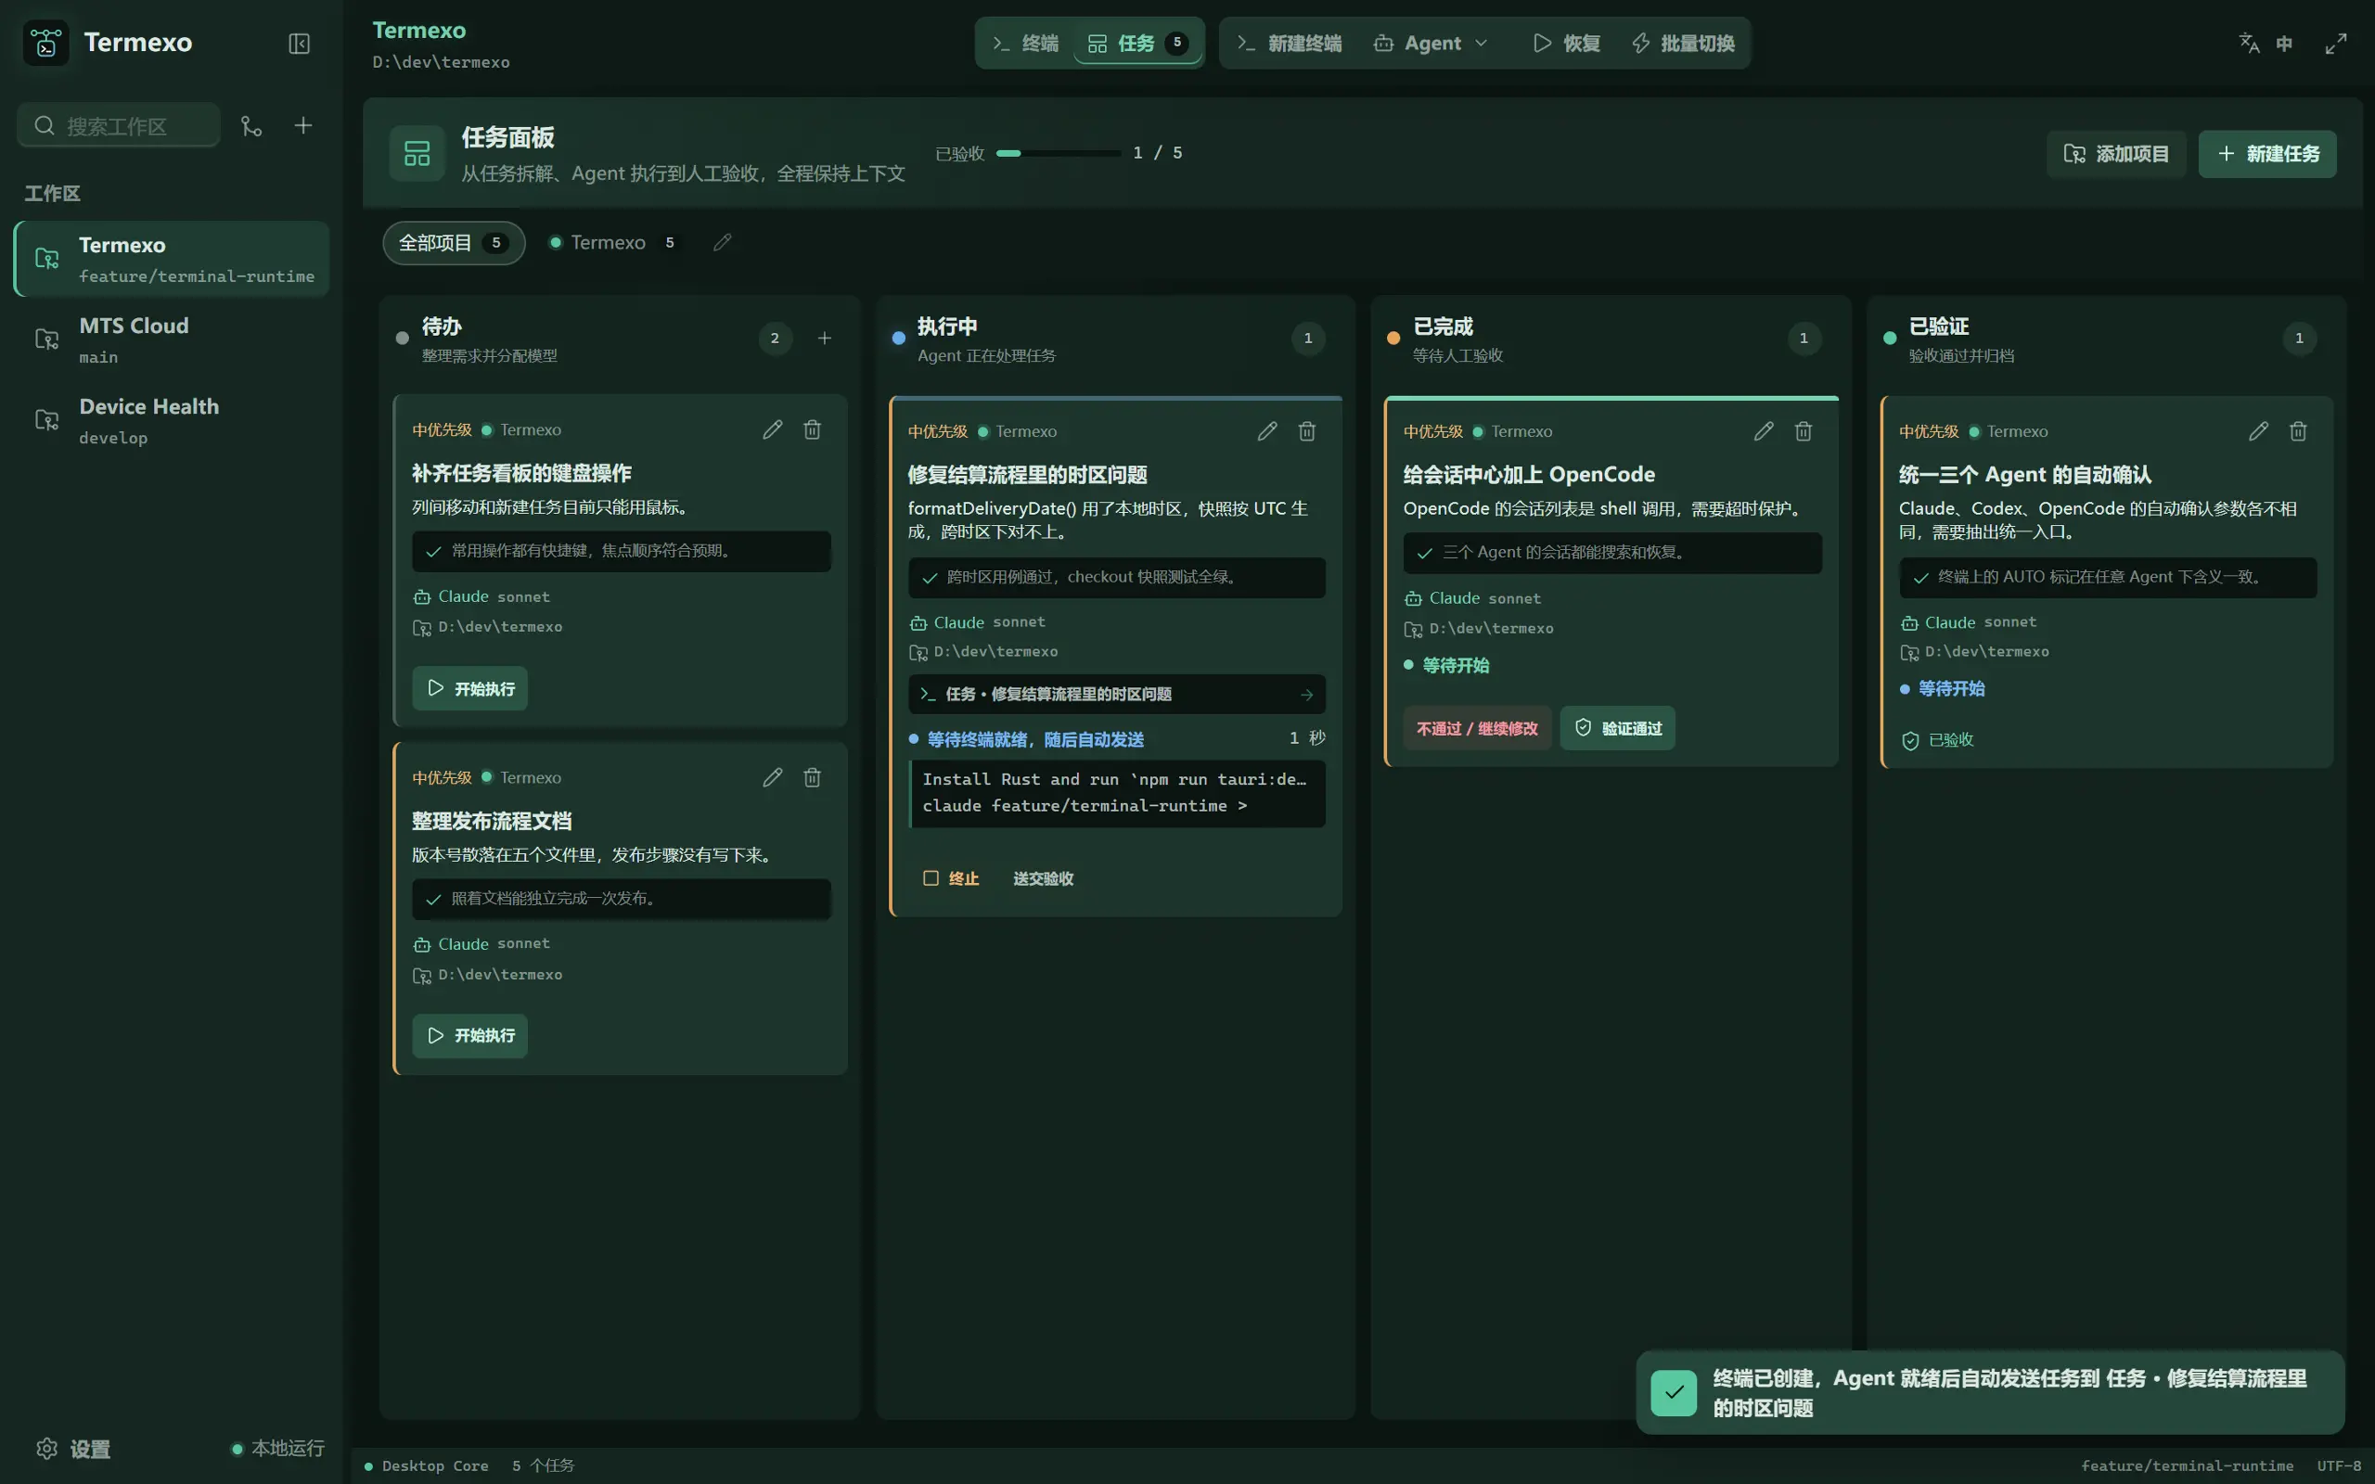Edit the 整理发布流程文档 card
The height and width of the screenshot is (1484, 2375).
(x=773, y=777)
